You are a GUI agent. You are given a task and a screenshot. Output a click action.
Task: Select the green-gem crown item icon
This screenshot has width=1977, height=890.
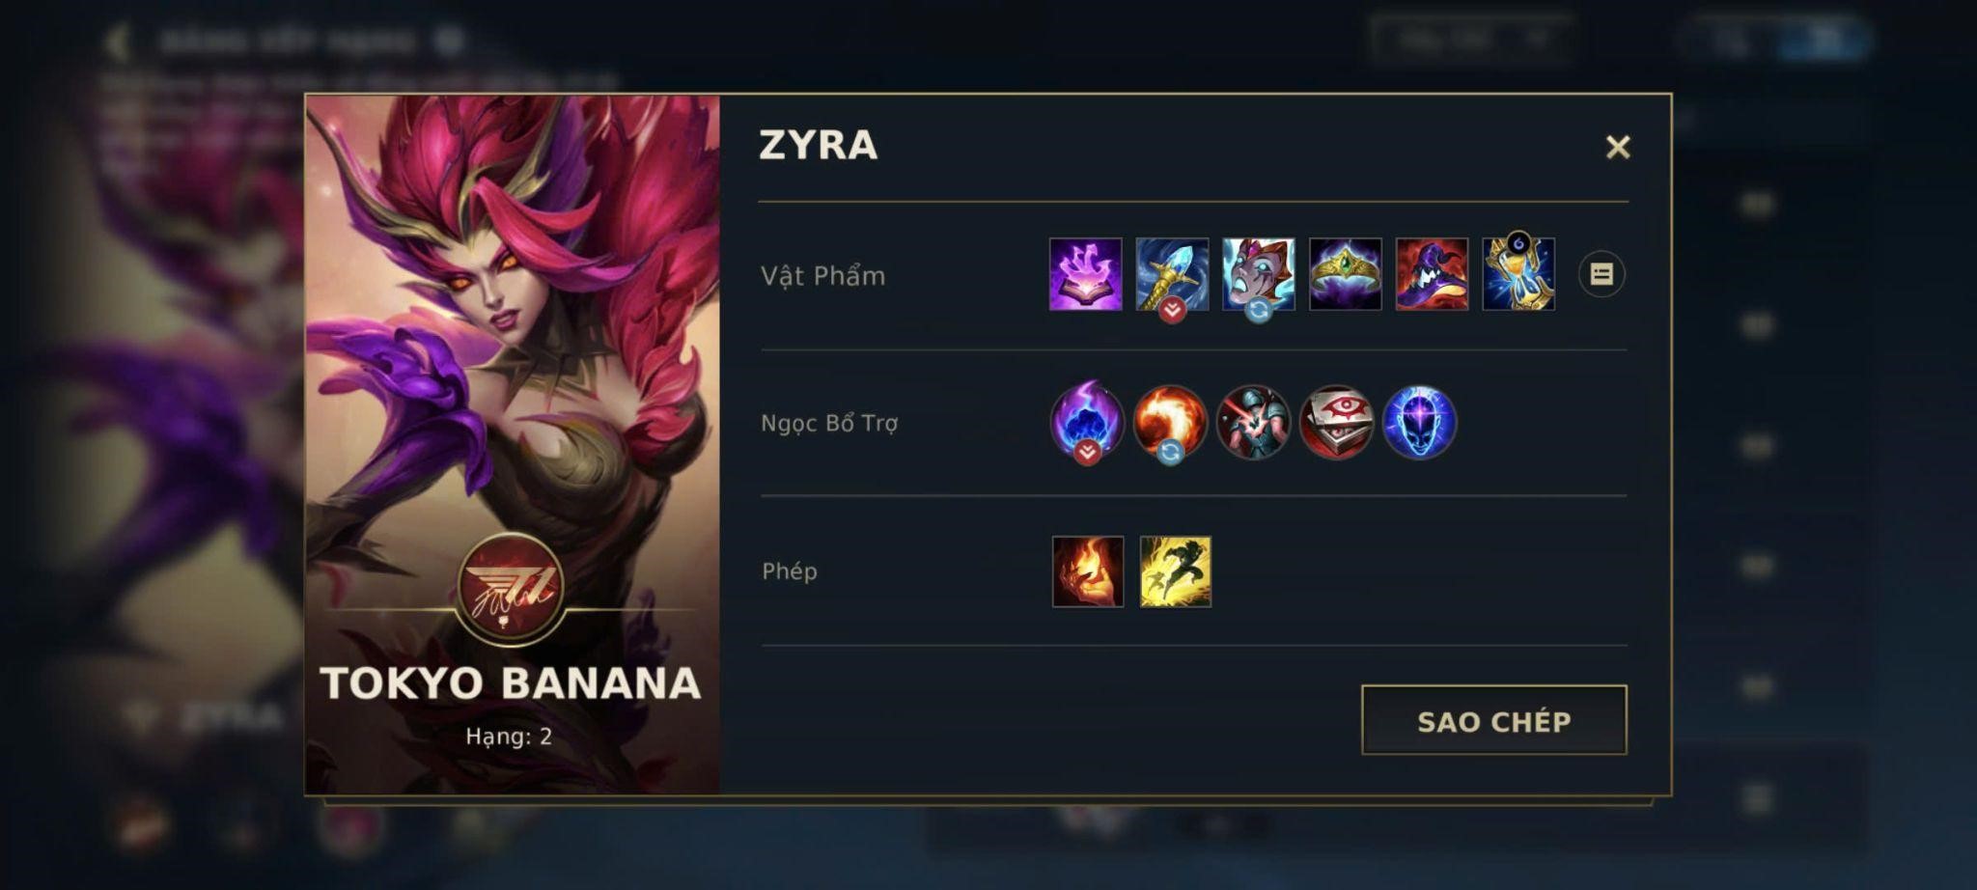pos(1346,274)
